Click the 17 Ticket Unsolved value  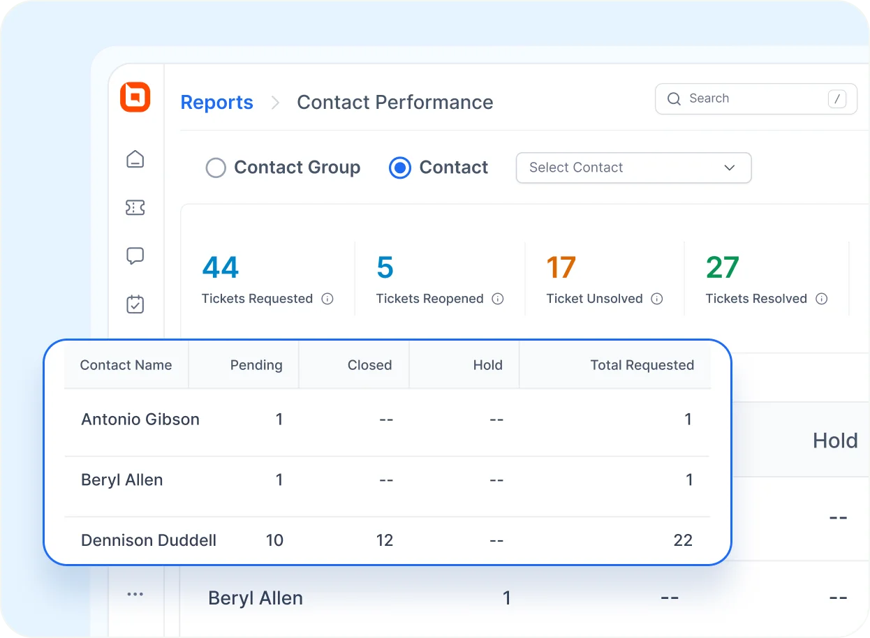point(561,267)
